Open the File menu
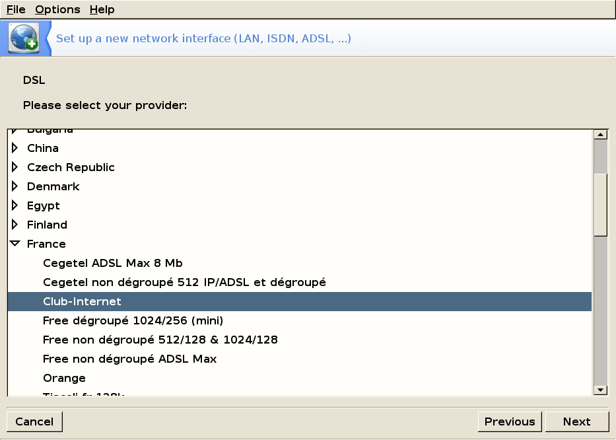 tap(16, 9)
